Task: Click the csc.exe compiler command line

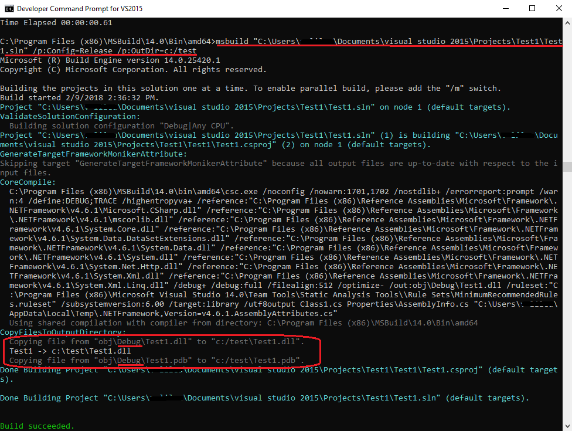Action: [x=284, y=253]
